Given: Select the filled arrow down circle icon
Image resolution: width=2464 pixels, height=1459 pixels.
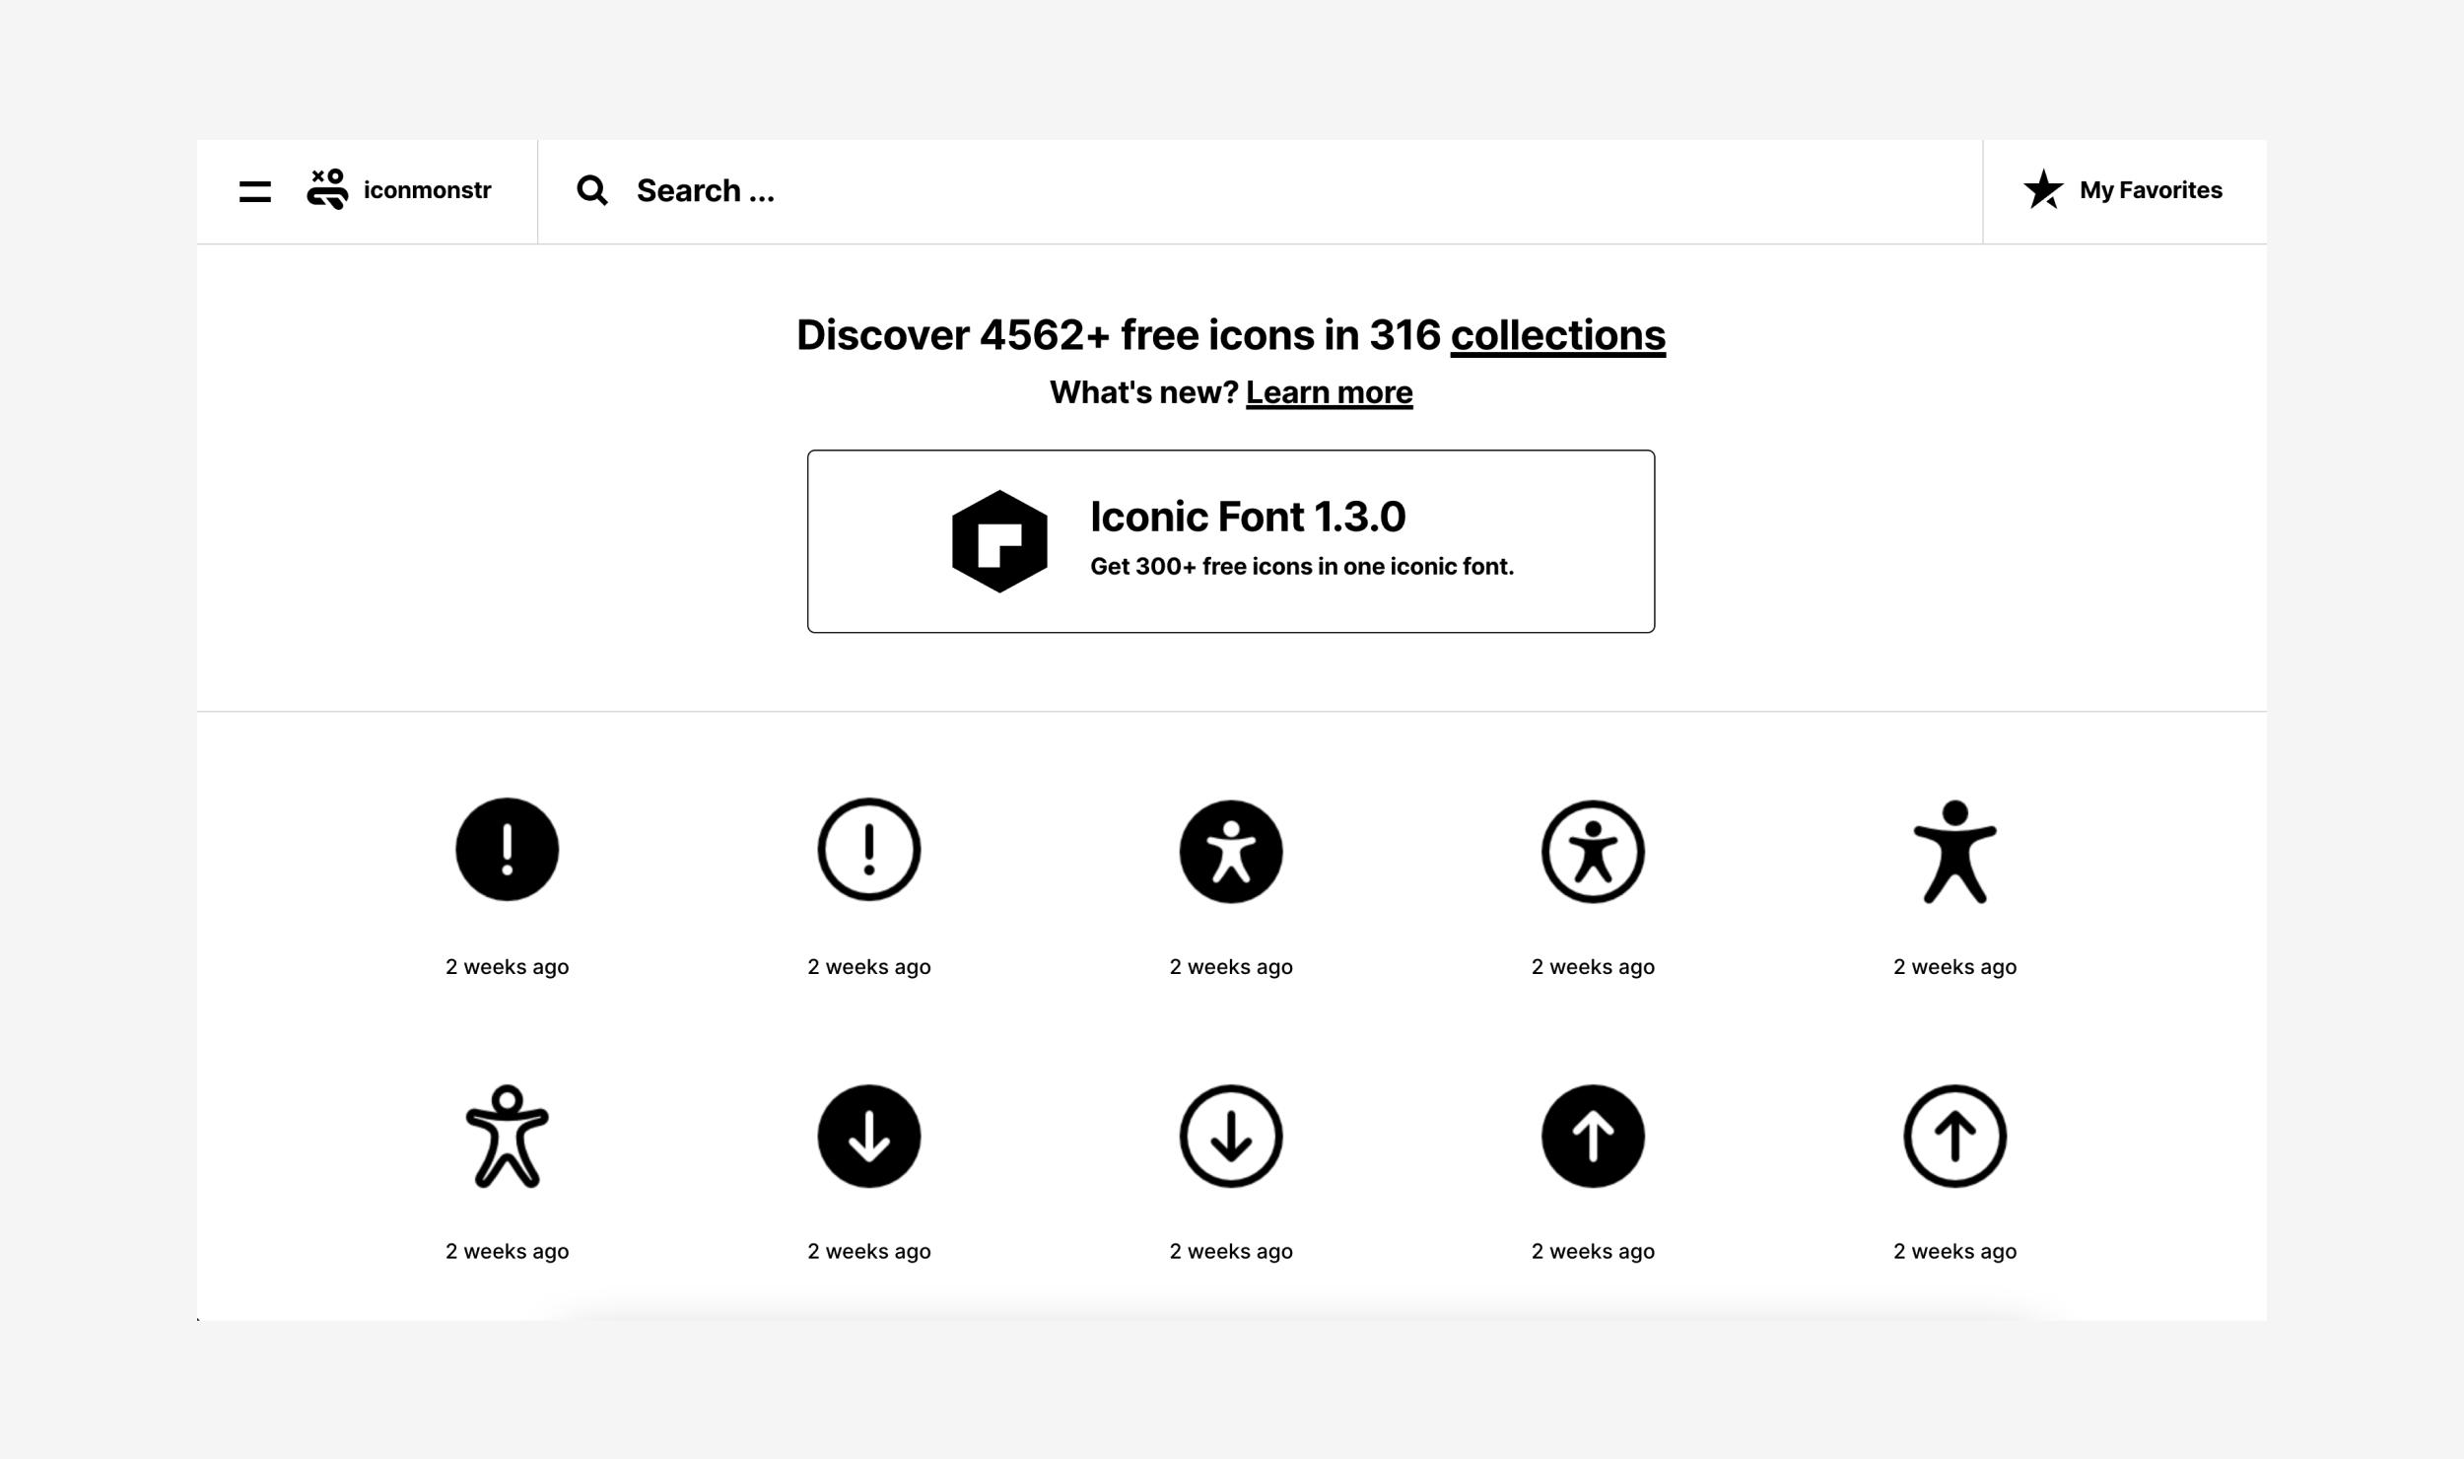Looking at the screenshot, I should 868,1137.
